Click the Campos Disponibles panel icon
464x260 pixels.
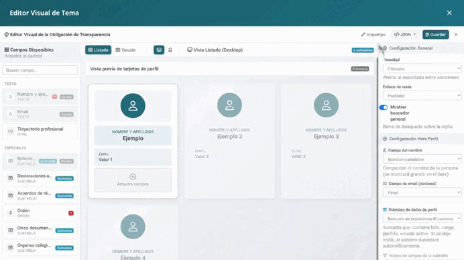pos(7,50)
